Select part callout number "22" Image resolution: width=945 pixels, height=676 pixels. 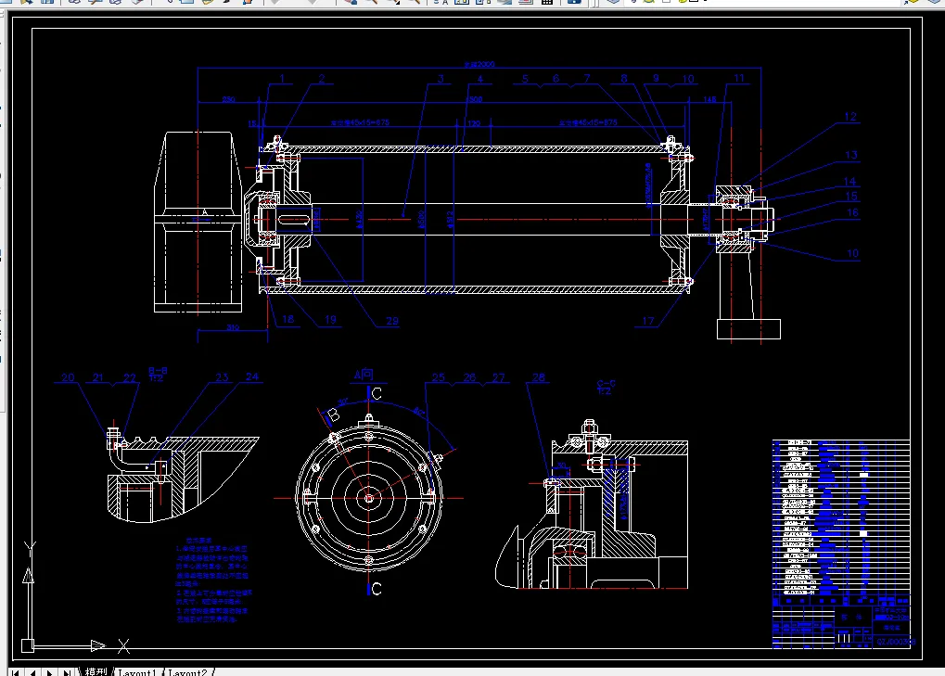click(130, 377)
